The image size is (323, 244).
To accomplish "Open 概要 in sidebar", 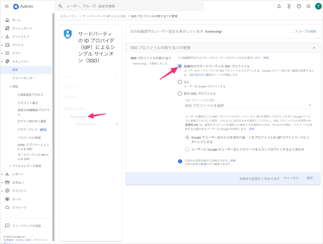I will [x=26, y=70].
